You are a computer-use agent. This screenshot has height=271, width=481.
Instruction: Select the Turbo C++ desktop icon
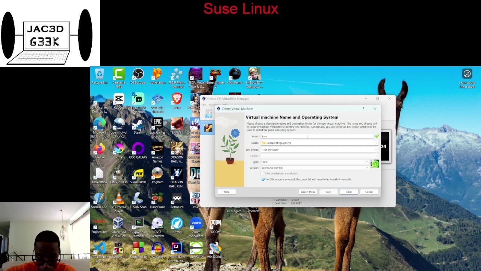[x=119, y=250]
